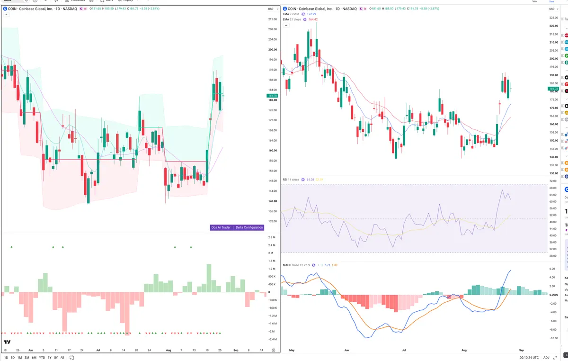The image size is (568, 361).
Task: Collapse the EMA indicator legend on right chart
Action: 285,25
